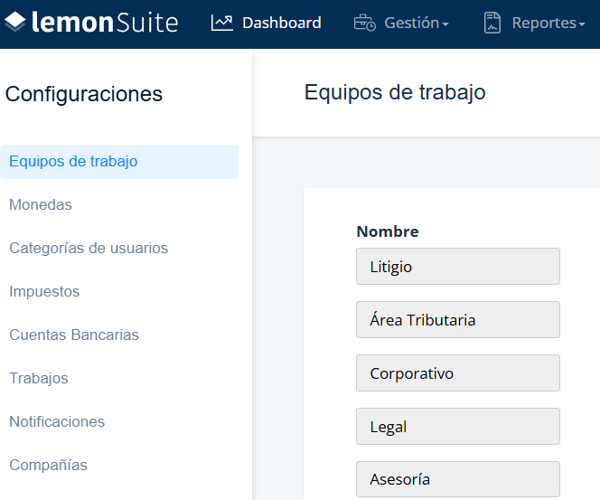Open the Dashboard menu item
The height and width of the screenshot is (500, 600).
(282, 23)
